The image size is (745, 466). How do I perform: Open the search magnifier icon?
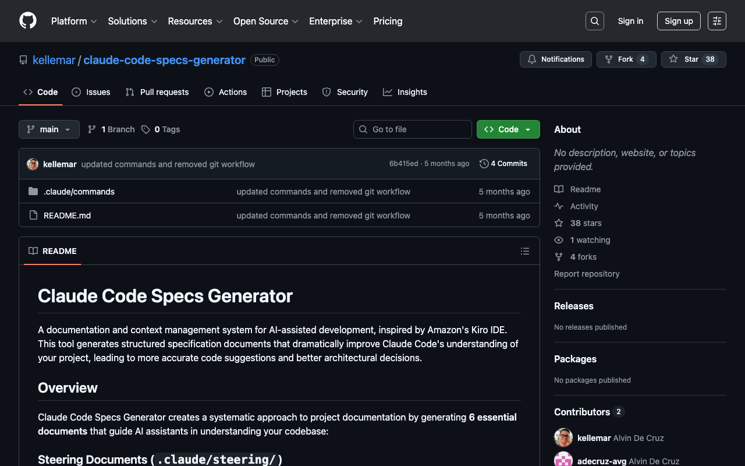(594, 21)
